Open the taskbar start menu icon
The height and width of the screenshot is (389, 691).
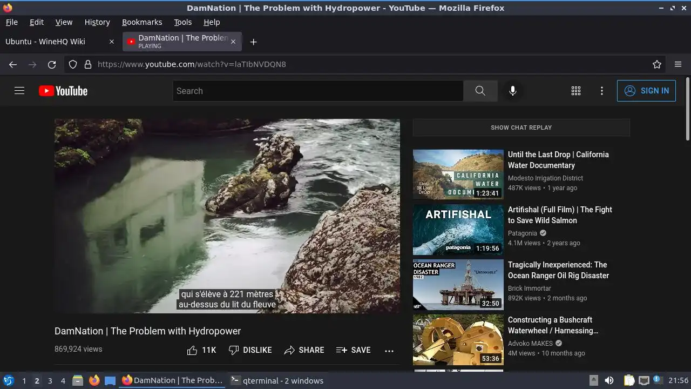[9, 380]
